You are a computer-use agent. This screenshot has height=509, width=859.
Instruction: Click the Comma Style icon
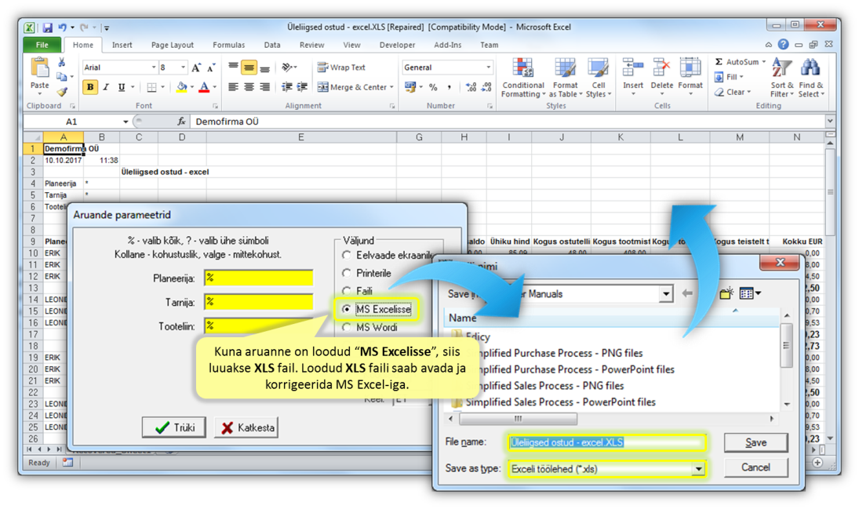450,87
